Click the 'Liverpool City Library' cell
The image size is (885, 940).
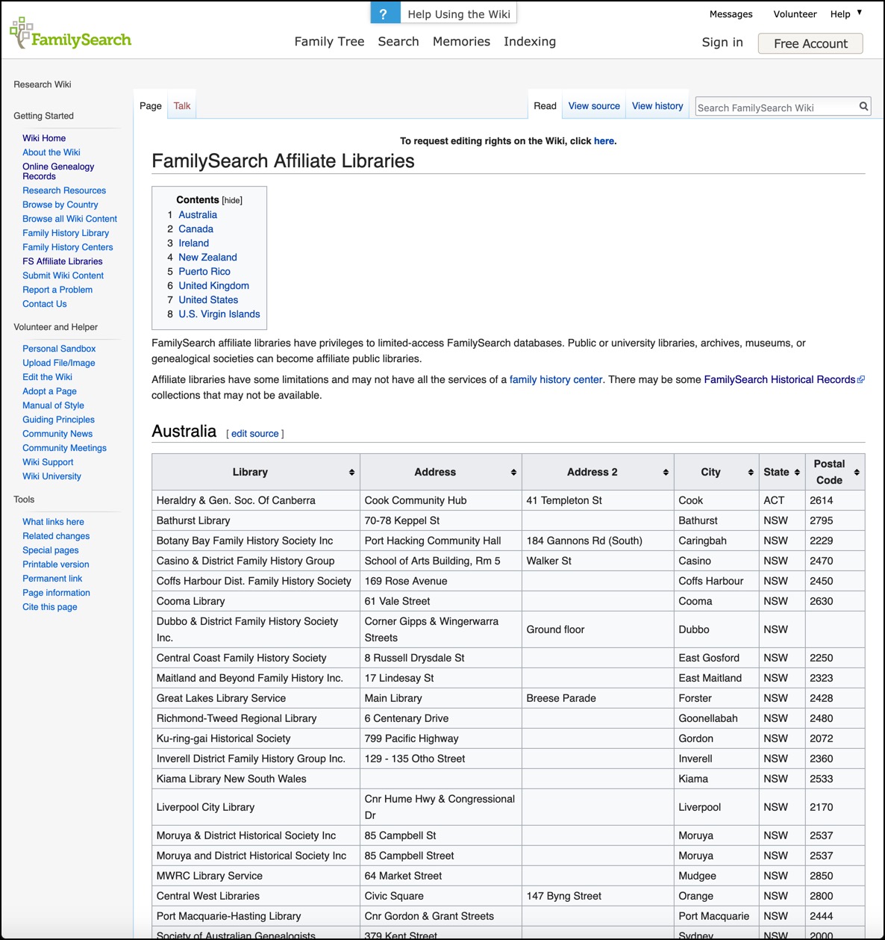tap(256, 807)
